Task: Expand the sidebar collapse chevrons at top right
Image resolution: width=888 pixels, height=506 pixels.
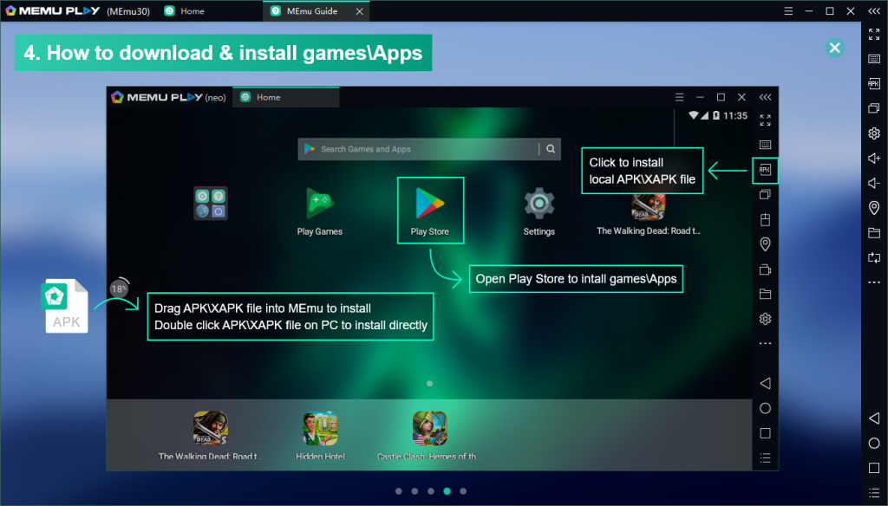Action: (x=874, y=11)
